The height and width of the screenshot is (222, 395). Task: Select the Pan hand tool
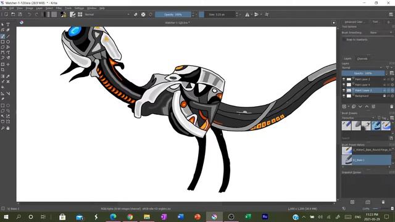click(8, 128)
